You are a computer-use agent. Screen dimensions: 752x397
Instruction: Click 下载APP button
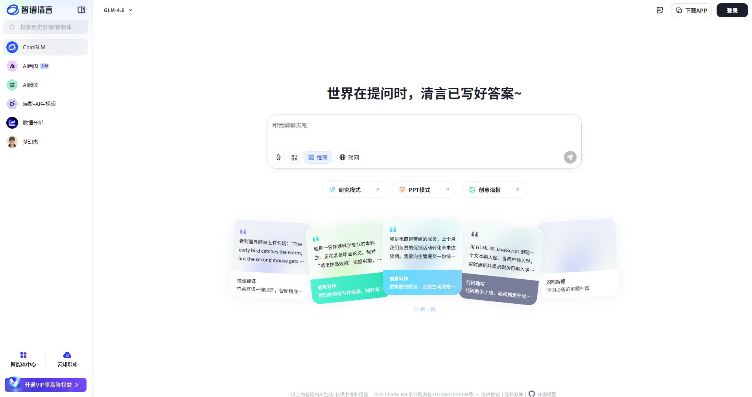[x=691, y=10]
